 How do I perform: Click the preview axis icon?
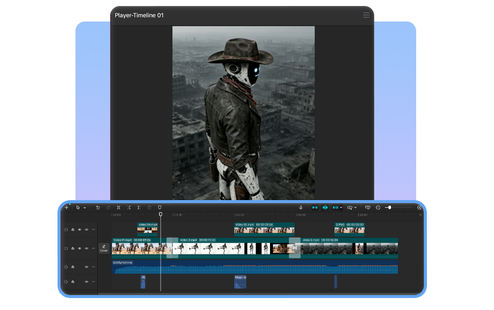click(x=350, y=207)
